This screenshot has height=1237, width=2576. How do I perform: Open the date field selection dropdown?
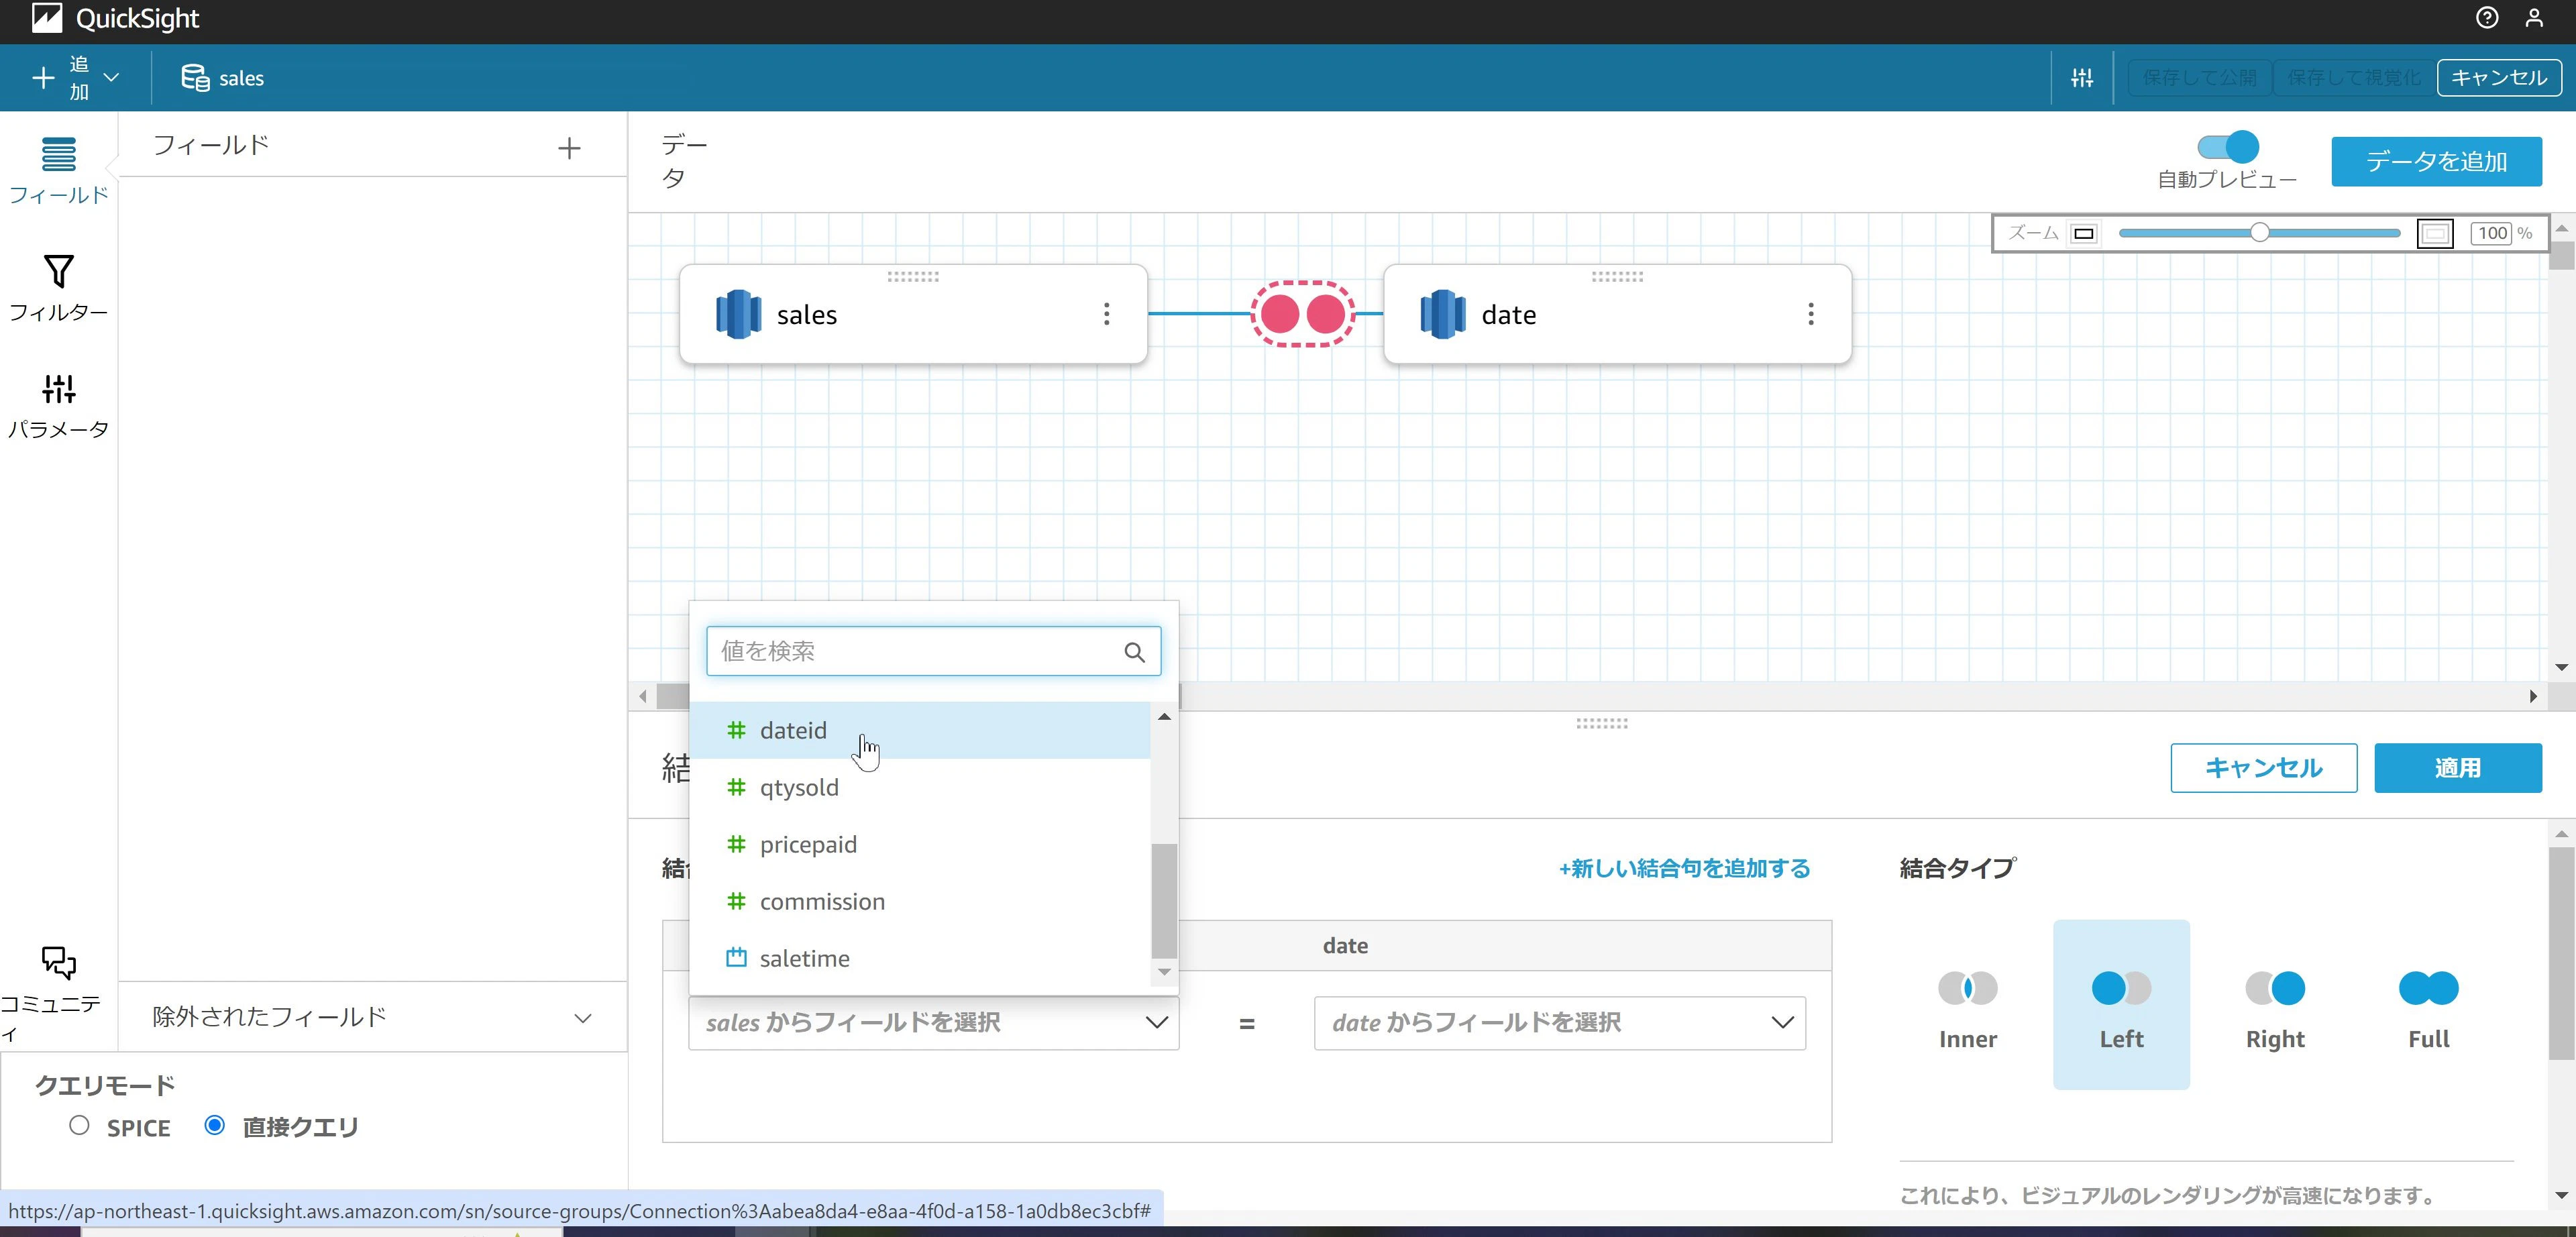[x=1560, y=1022]
